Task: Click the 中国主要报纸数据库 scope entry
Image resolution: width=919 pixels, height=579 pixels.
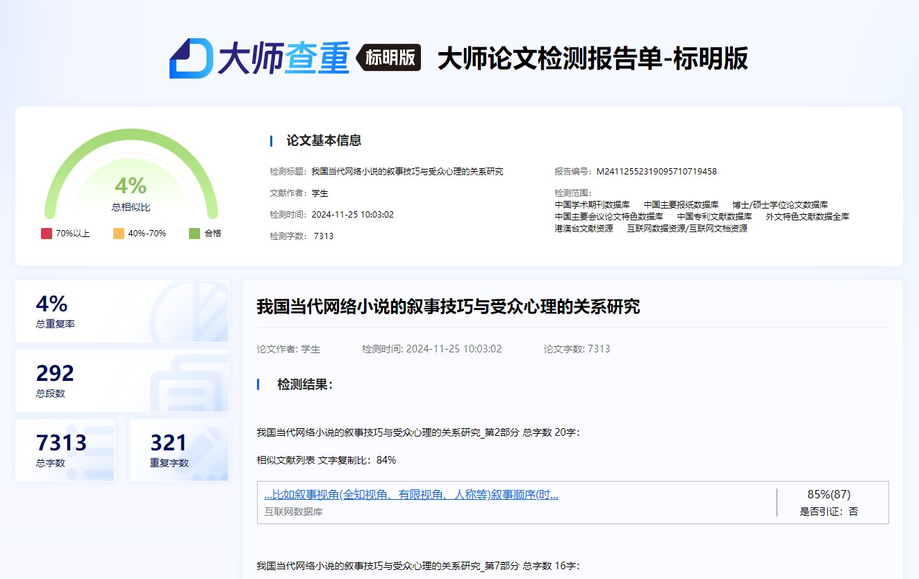Action: 681,205
